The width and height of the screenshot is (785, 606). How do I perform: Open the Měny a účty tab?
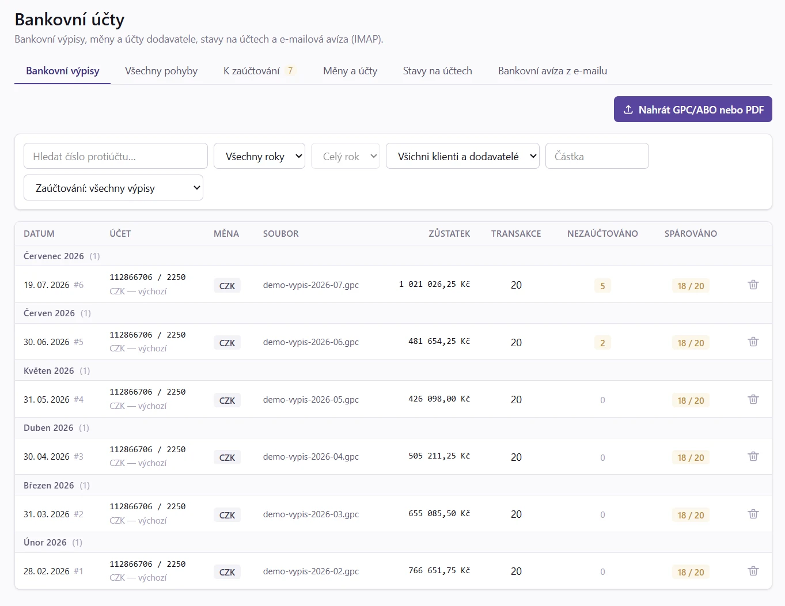(350, 71)
